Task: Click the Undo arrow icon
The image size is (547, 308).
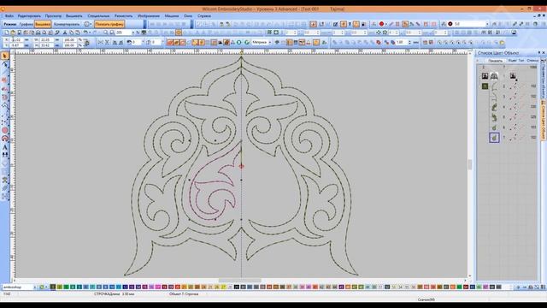Action: coord(85,33)
